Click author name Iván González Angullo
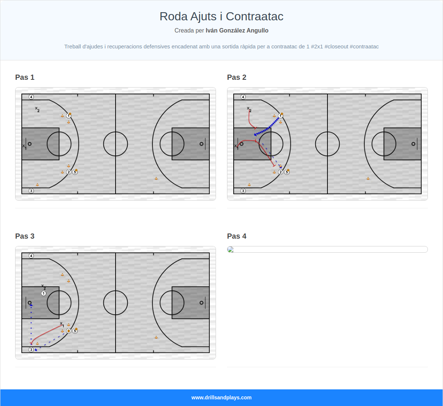The image size is (443, 406). point(237,31)
